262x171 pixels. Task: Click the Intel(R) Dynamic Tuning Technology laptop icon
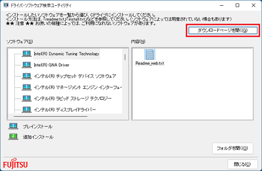coord(26,54)
